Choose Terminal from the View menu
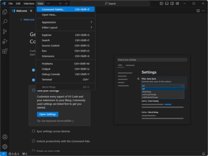This screenshot has width=208, height=156. click(x=66, y=79)
